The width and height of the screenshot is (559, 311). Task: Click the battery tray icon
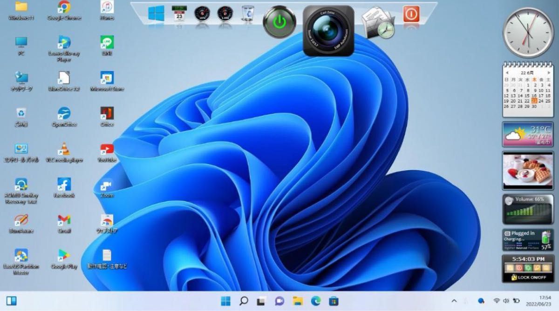click(x=516, y=301)
